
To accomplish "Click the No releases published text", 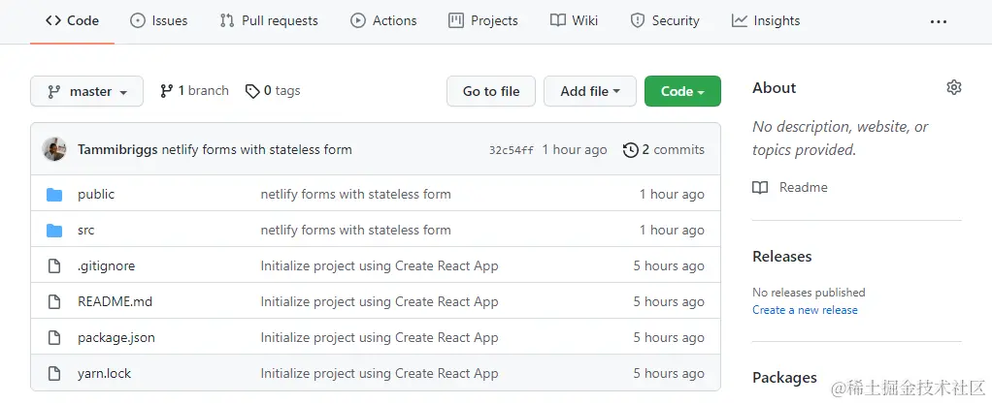I will (809, 293).
